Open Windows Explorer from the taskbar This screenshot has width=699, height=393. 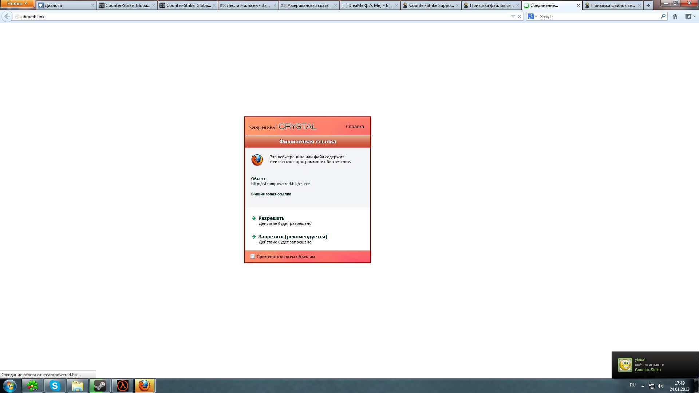point(78,386)
